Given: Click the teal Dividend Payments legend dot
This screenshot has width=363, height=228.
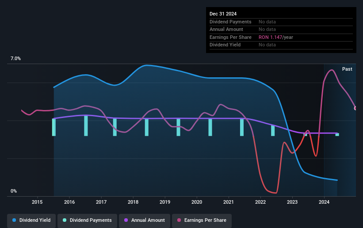Looking at the screenshot, I should [x=65, y=220].
